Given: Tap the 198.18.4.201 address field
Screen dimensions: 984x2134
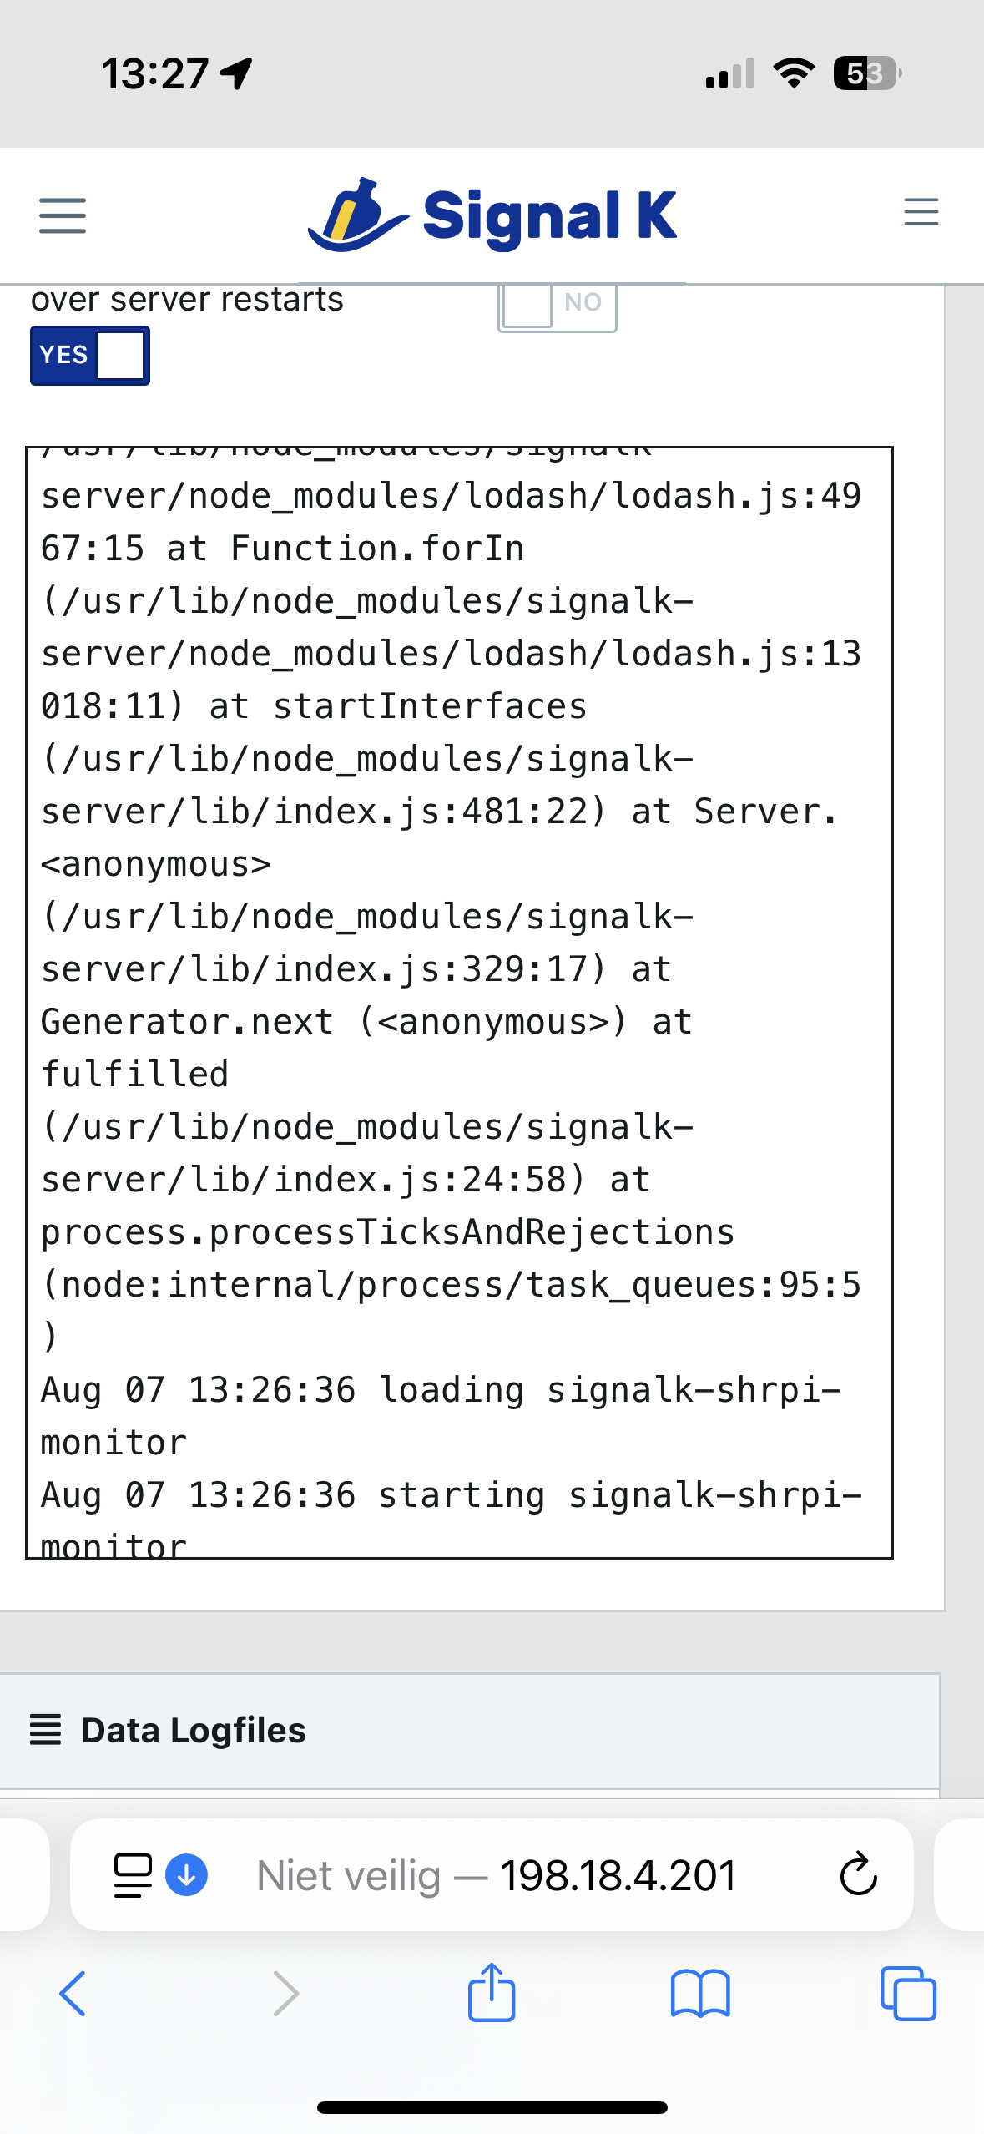Looking at the screenshot, I should point(492,1875).
